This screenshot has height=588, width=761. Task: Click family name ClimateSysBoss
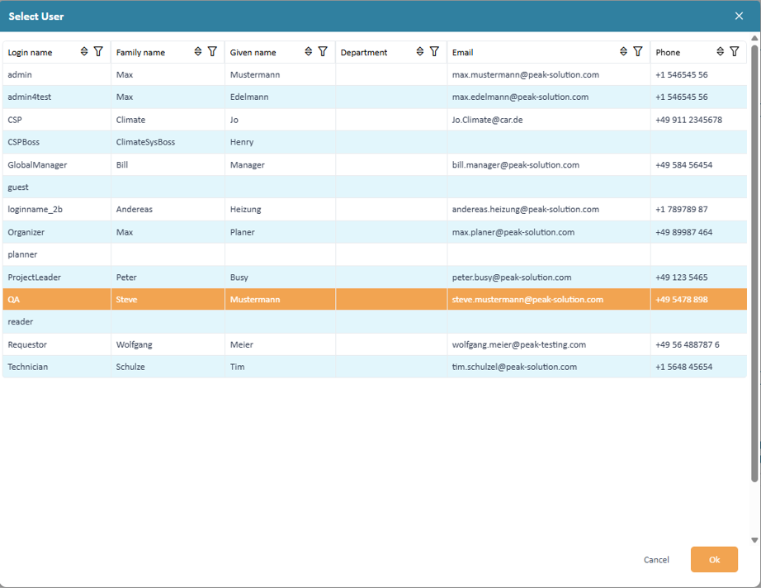(x=145, y=142)
